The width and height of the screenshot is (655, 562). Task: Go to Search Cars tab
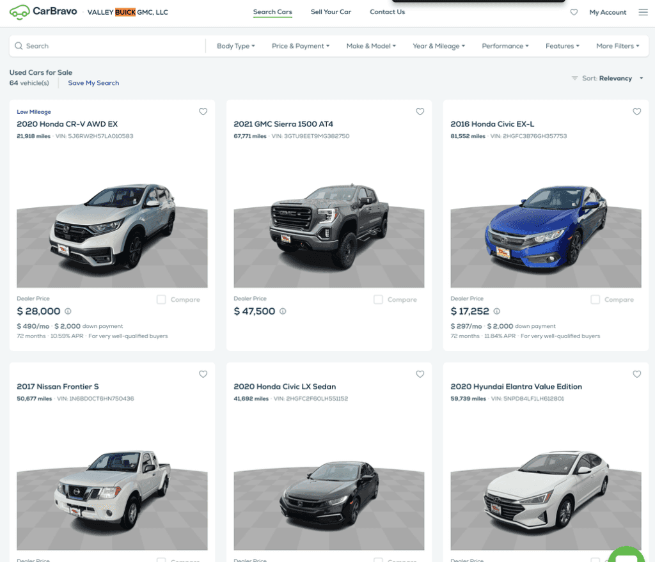click(272, 12)
